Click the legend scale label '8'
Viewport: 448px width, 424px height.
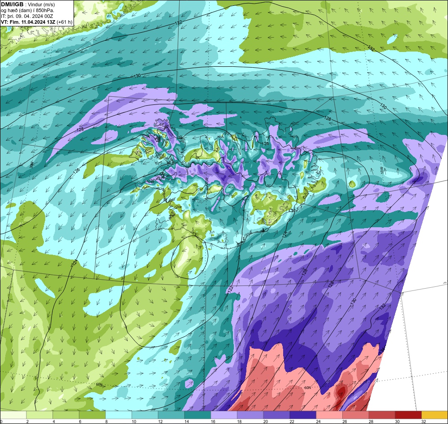point(107,421)
